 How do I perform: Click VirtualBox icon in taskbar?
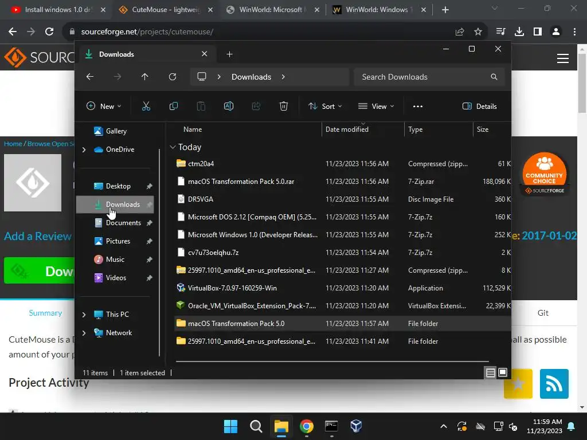[356, 426]
